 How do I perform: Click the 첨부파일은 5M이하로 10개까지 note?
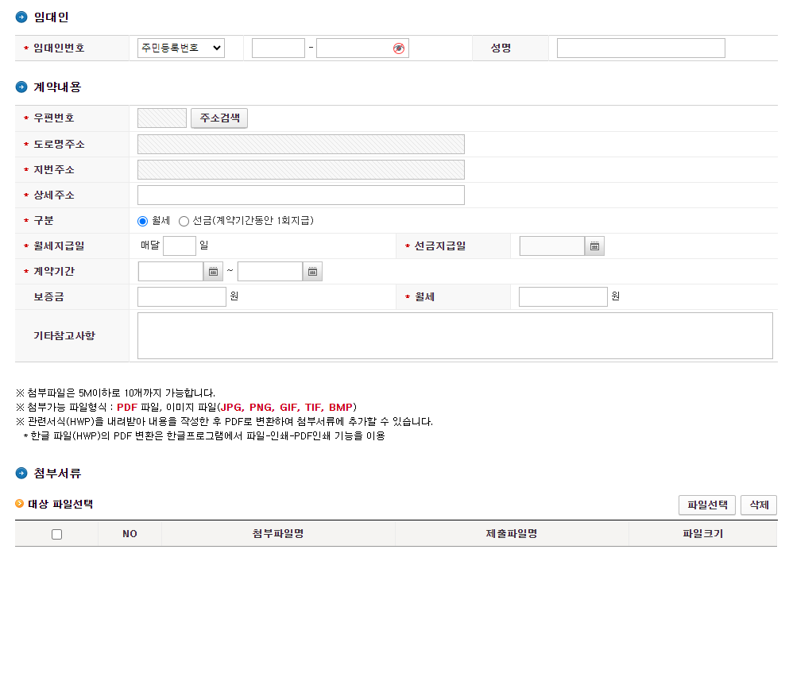(116, 393)
